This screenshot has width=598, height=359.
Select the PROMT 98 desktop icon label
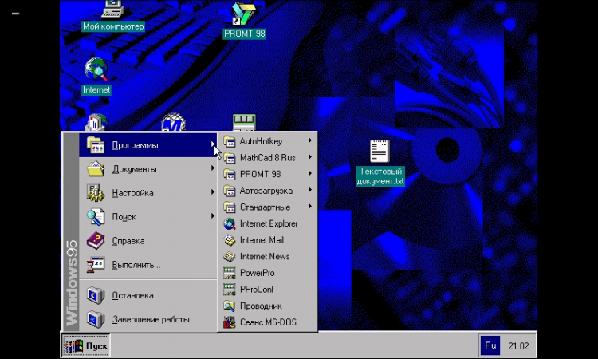244,34
